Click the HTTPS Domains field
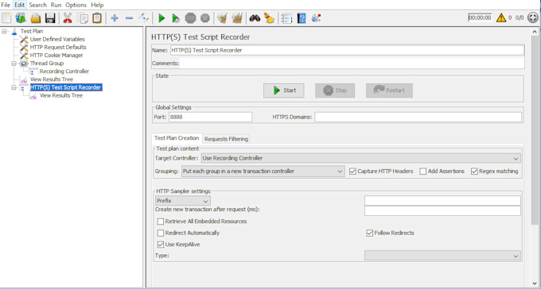This screenshot has width=541, height=289. [x=418, y=118]
